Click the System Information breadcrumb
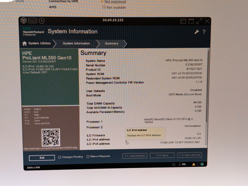This screenshot has width=248, height=186. [76, 44]
